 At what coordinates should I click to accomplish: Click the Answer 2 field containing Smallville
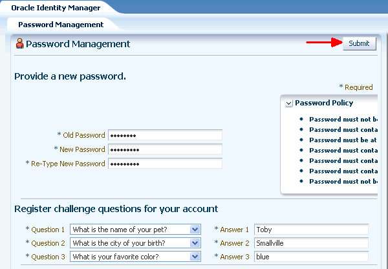(x=311, y=243)
